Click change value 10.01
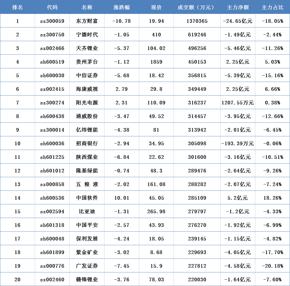 coord(122,198)
